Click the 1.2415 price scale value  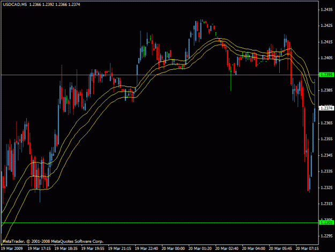pyautogui.click(x=326, y=42)
